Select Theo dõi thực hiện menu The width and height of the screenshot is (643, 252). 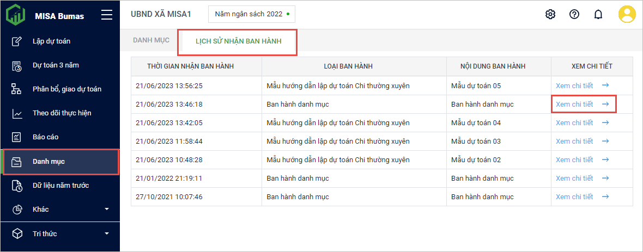(x=62, y=113)
